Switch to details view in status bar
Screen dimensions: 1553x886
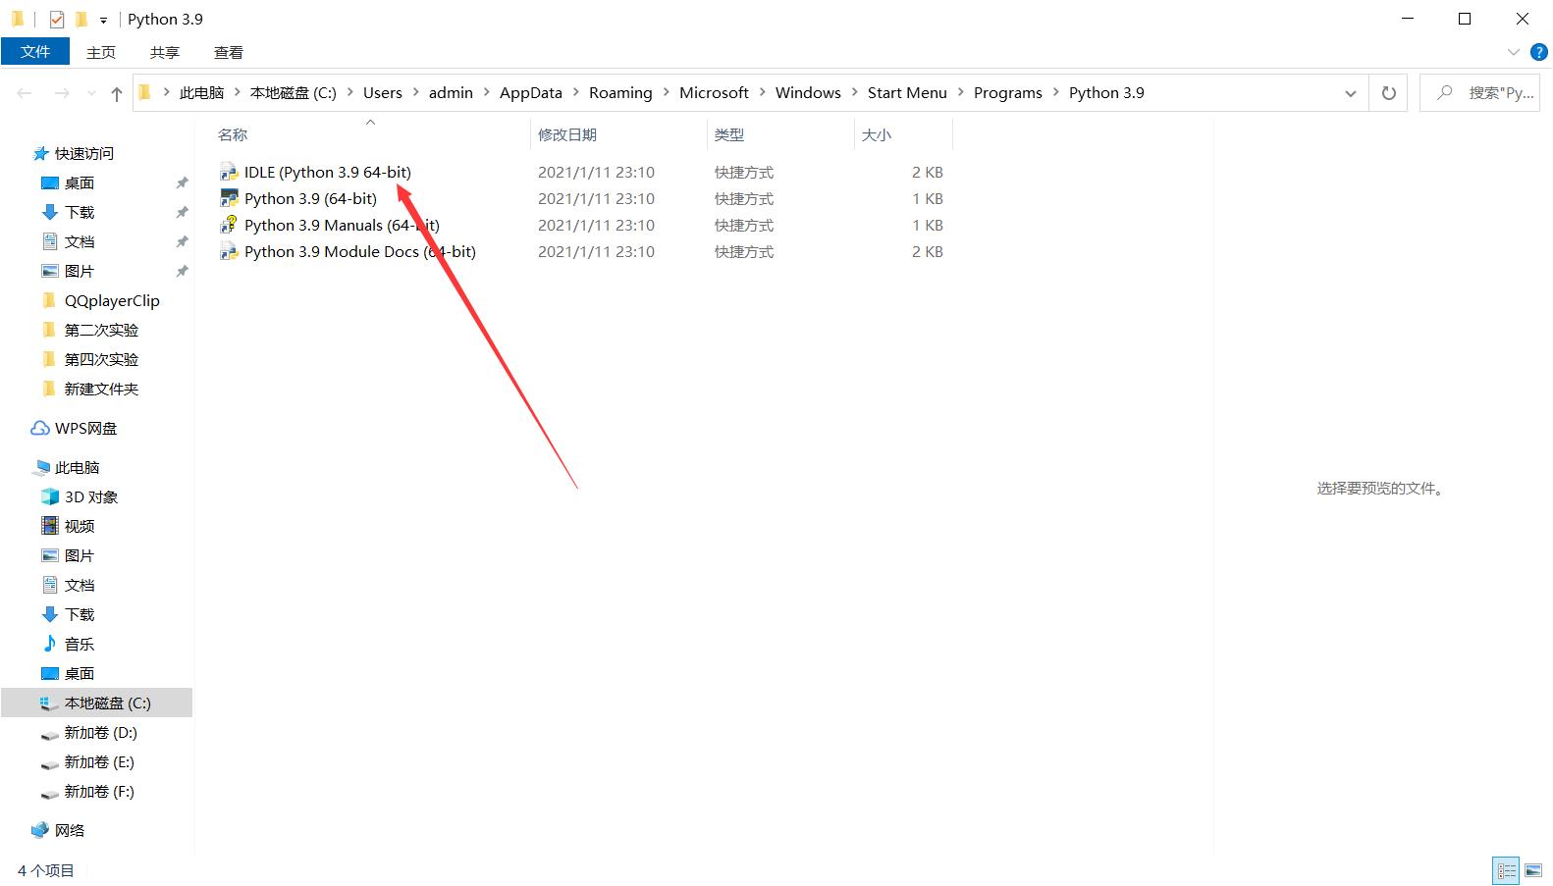[1507, 871]
